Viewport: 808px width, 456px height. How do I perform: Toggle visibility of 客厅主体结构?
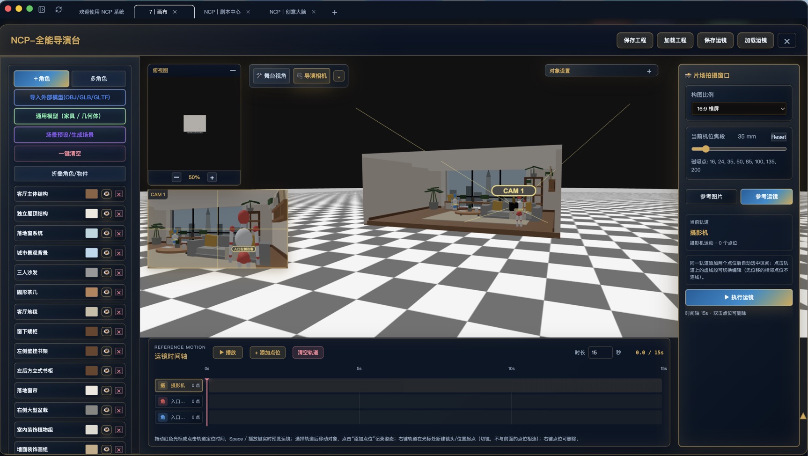pos(107,194)
